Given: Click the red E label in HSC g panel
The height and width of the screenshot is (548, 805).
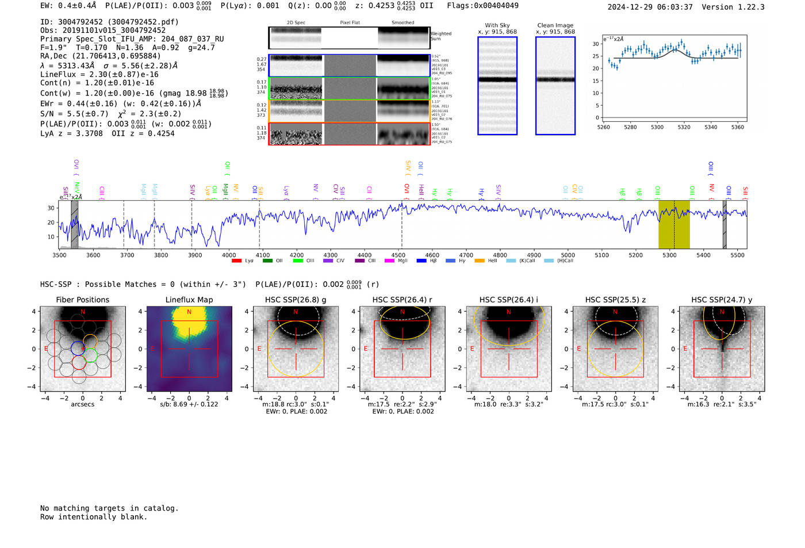Looking at the screenshot, I should pos(259,348).
